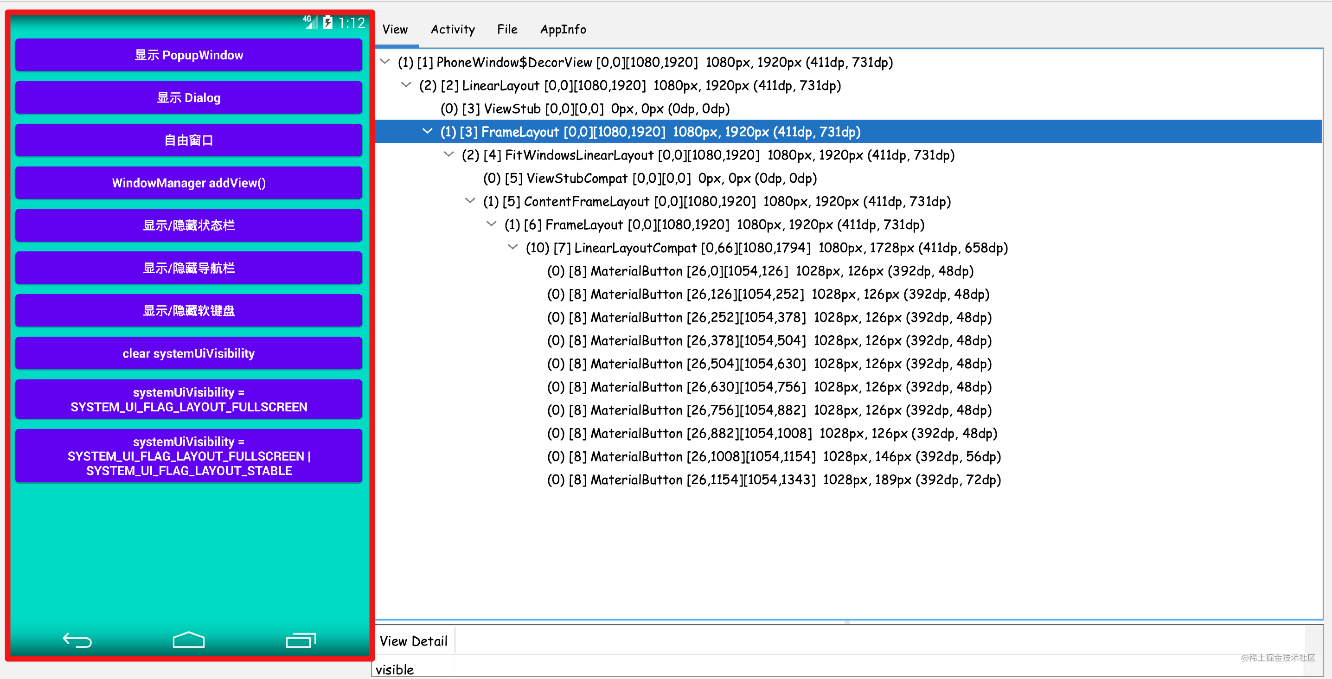The height and width of the screenshot is (679, 1332).
Task: Tap the 显示 Dialog button
Action: [188, 97]
